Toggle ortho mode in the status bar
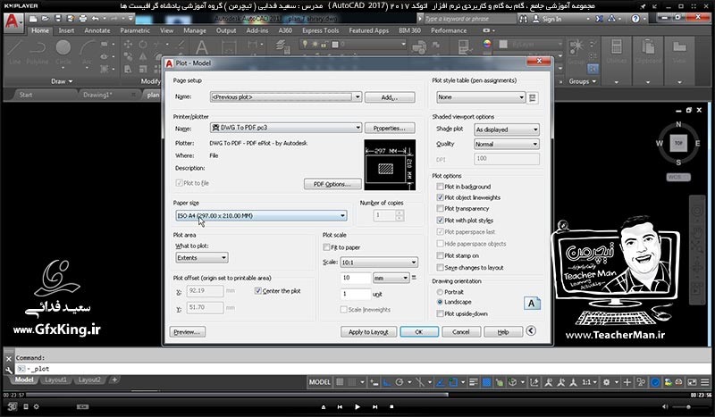The width and height of the screenshot is (715, 417). pyautogui.click(x=387, y=382)
